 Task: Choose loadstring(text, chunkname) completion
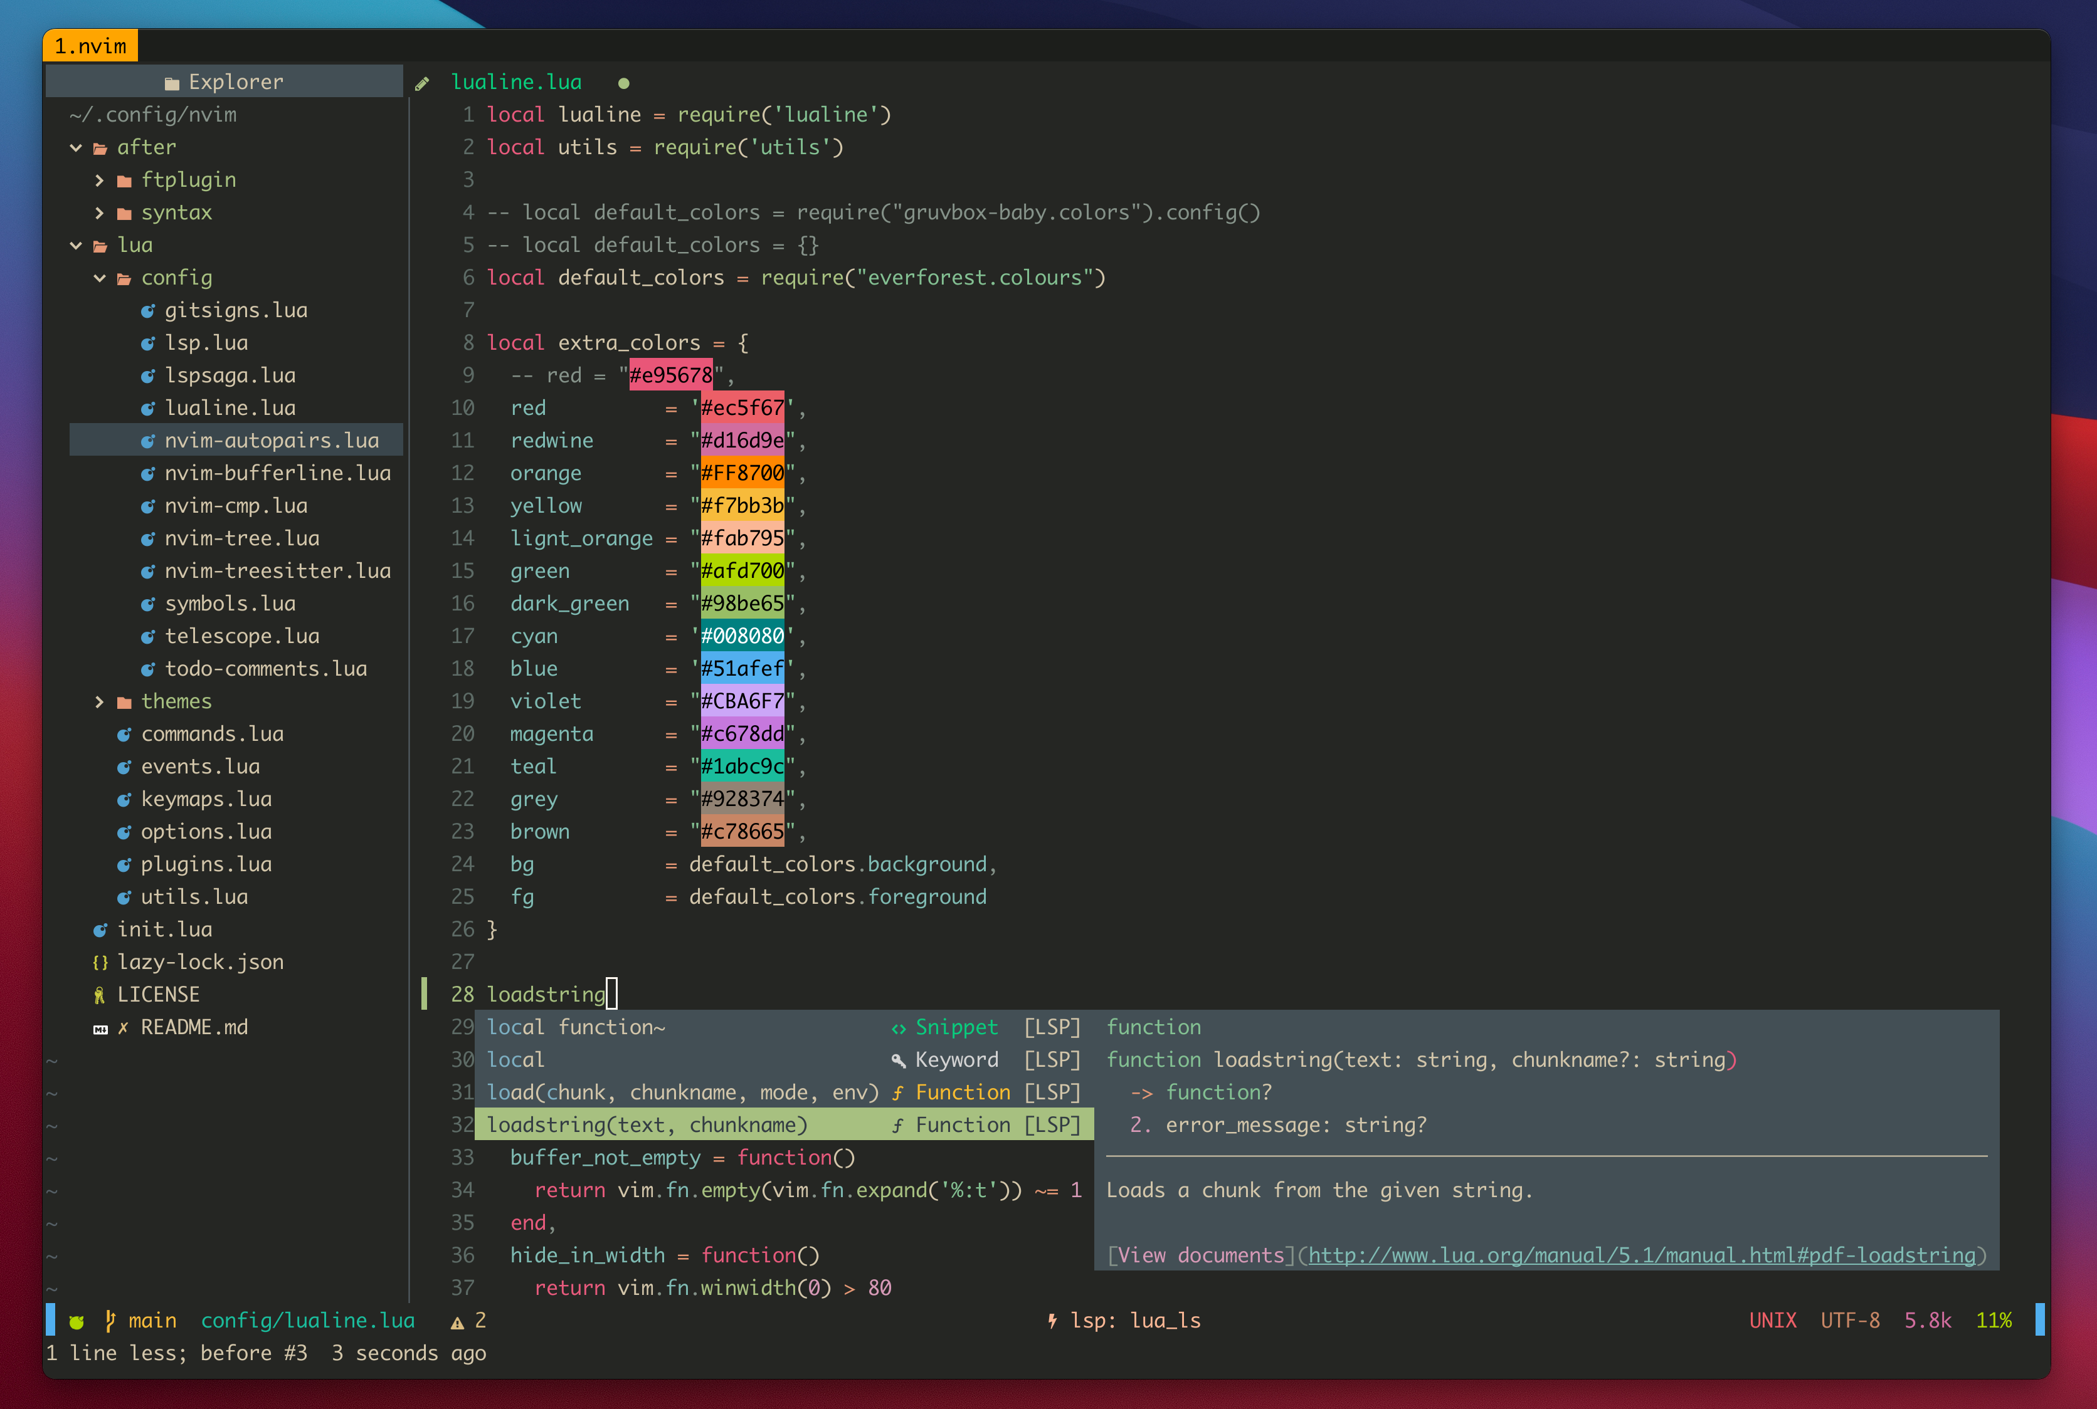(783, 1124)
